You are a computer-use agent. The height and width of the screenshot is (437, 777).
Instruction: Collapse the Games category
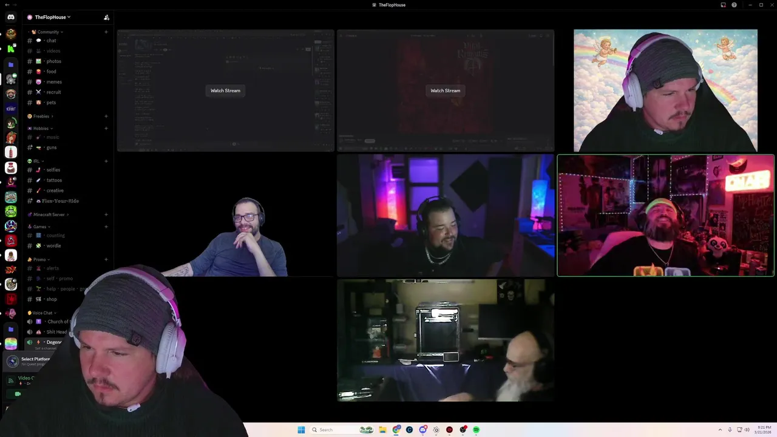39,226
